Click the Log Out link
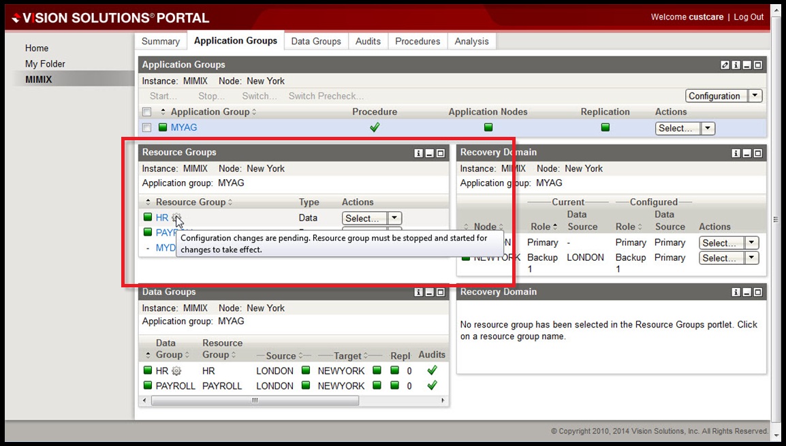The width and height of the screenshot is (786, 446). pos(749,17)
